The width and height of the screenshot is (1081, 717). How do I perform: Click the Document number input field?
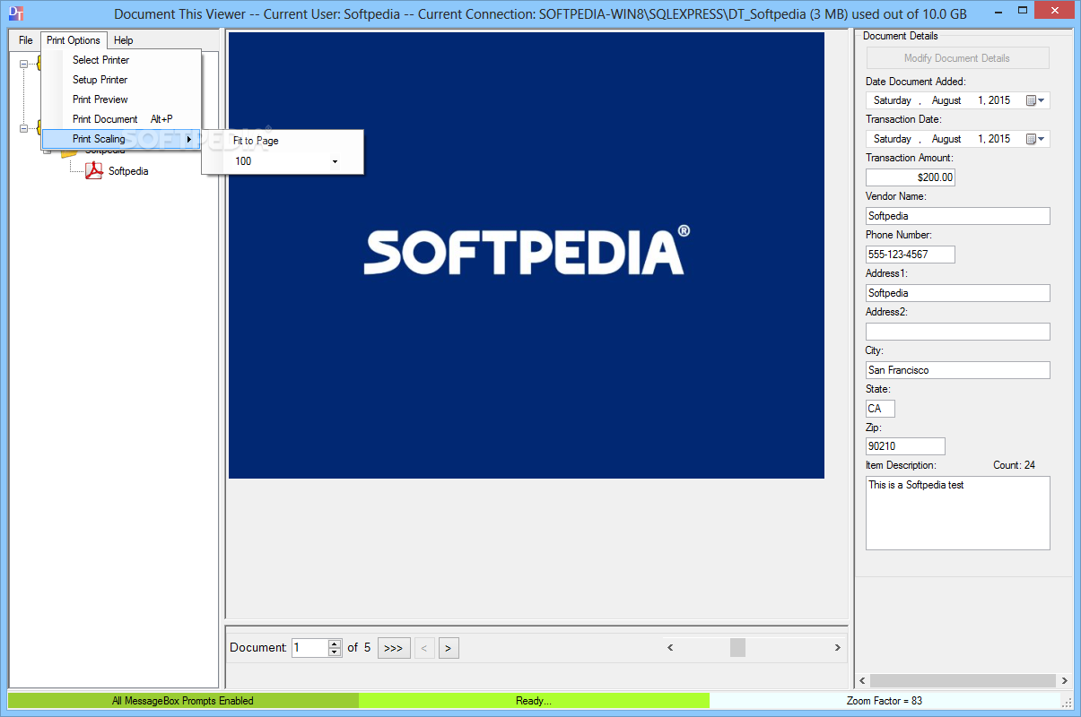pos(310,647)
